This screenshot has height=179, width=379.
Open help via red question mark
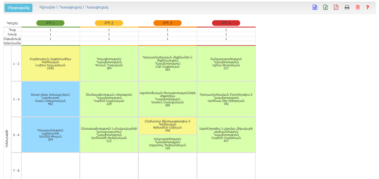click(367, 8)
